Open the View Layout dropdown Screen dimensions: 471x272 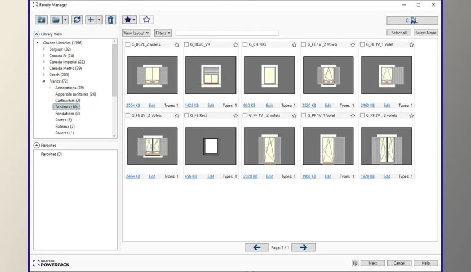coord(136,33)
